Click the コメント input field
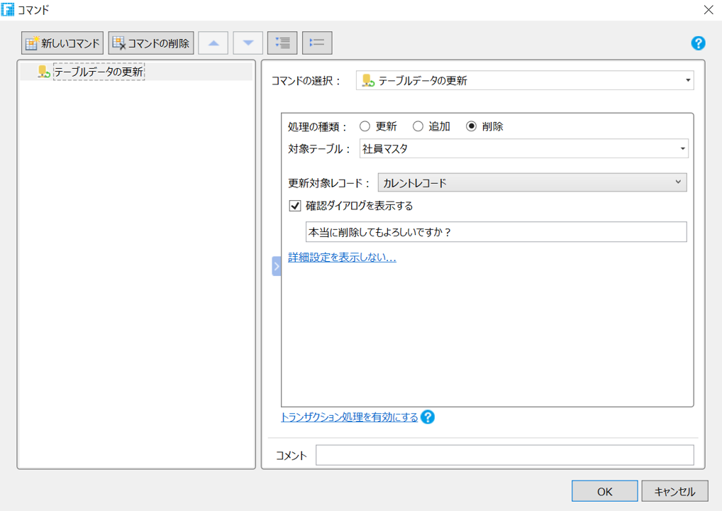722x511 pixels. tap(504, 455)
